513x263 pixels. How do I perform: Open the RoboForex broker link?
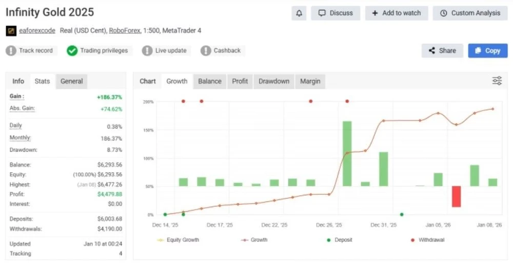pos(125,31)
